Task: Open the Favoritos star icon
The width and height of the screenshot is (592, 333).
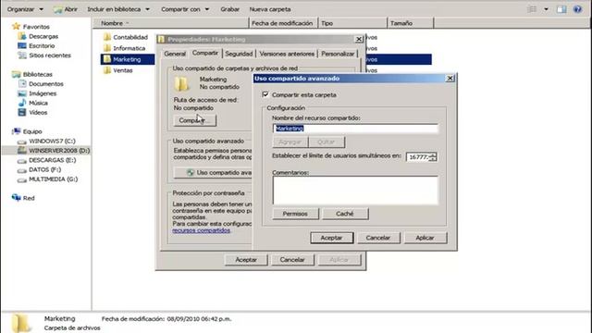Action: [16, 26]
